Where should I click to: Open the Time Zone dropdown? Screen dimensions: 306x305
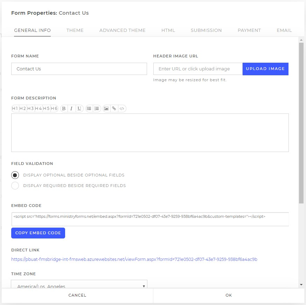pos(79,284)
